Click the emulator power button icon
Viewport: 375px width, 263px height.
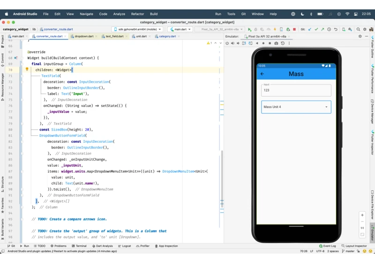click(x=227, y=43)
